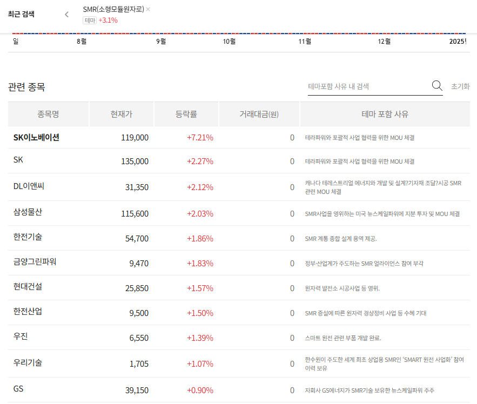Select the 9,500 price cell
Screen dimensions: 477x404
click(139, 313)
